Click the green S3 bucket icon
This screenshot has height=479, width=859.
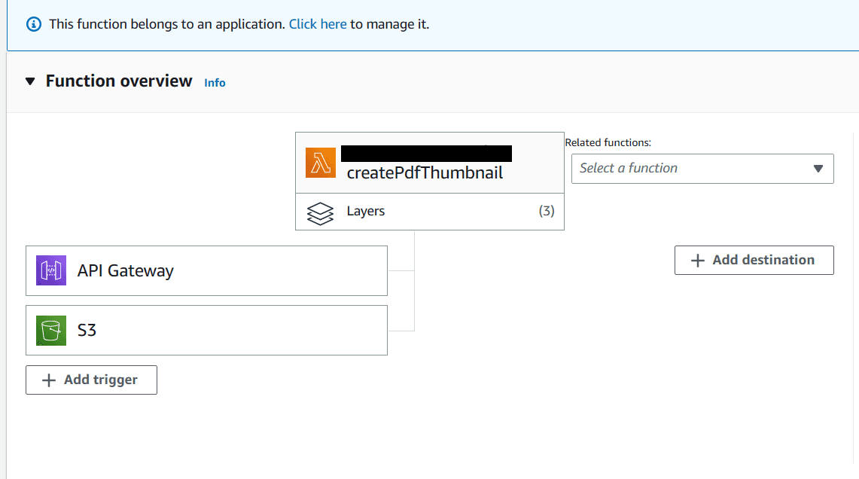click(x=51, y=330)
